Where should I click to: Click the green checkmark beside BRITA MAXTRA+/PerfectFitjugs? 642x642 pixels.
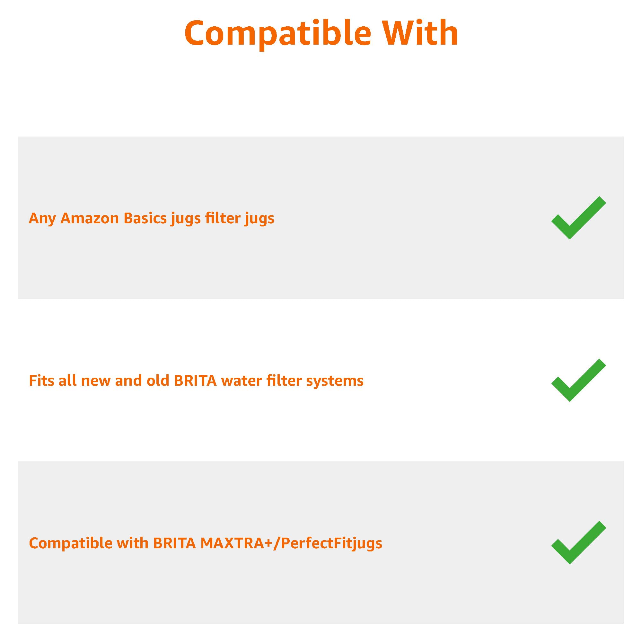pyautogui.click(x=578, y=543)
